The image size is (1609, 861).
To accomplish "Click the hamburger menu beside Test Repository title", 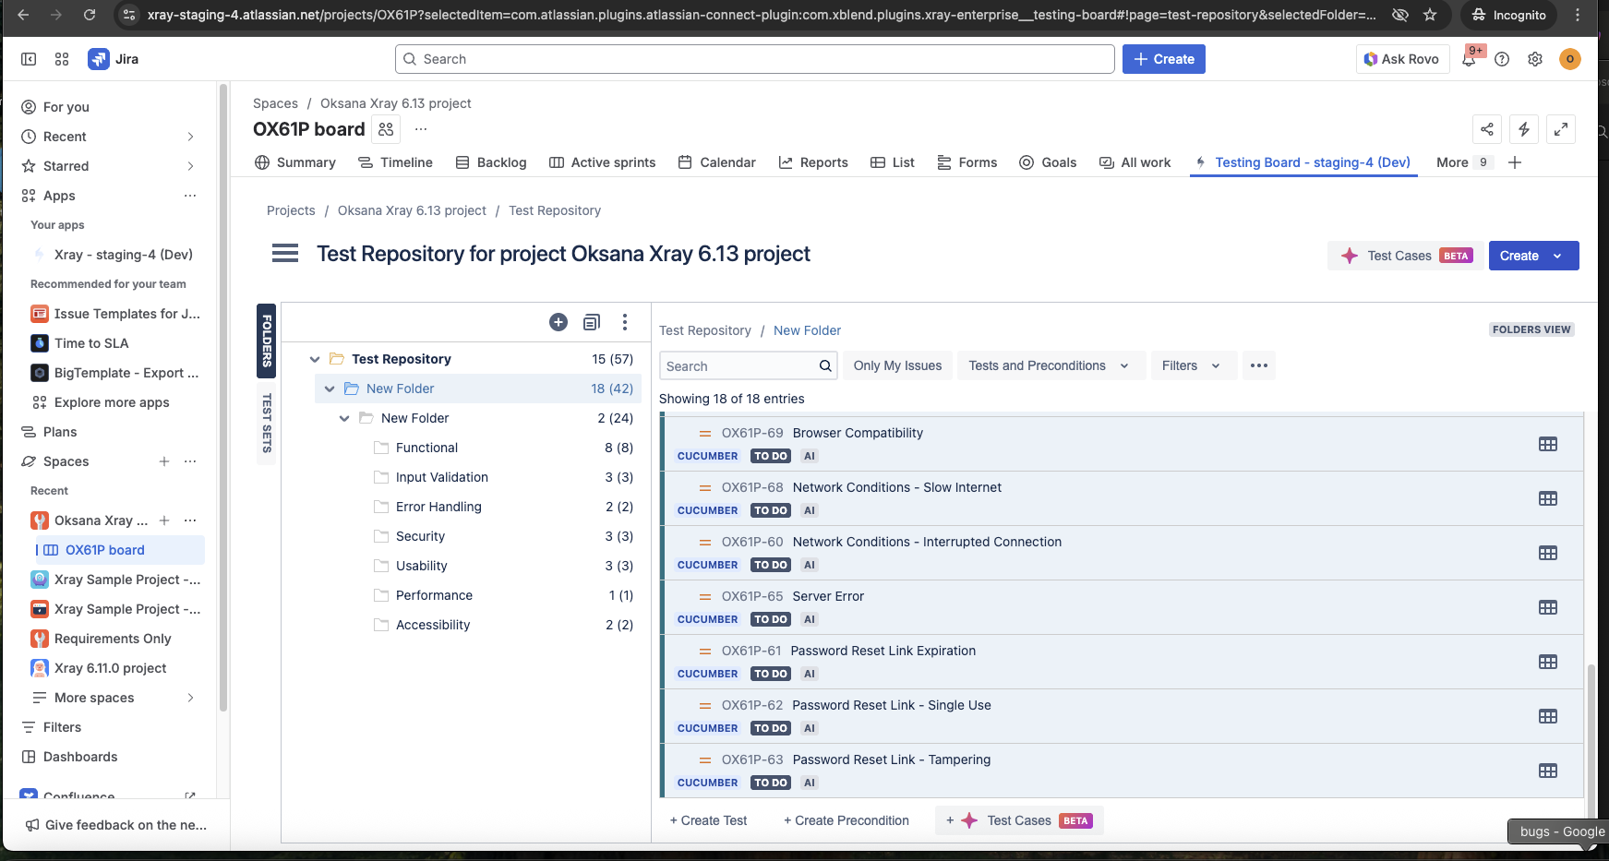I will [285, 254].
